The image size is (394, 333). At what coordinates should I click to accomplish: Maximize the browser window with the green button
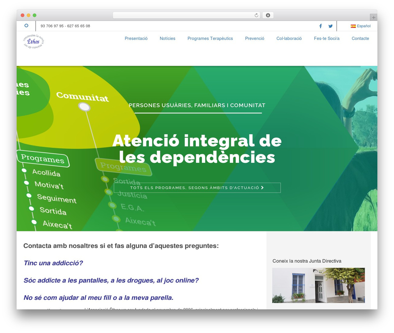pos(34,15)
